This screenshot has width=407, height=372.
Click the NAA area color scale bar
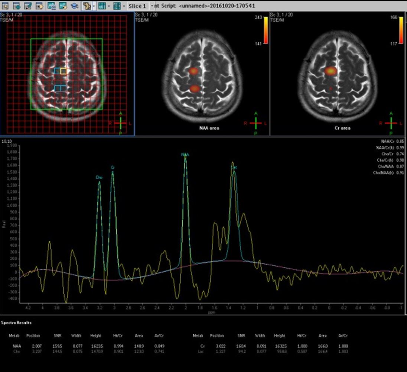click(x=266, y=30)
